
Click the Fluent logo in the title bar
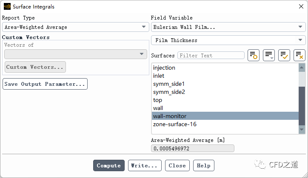pos(7,7)
